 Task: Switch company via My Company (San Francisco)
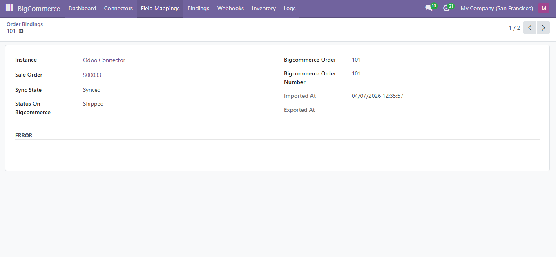tap(496, 8)
